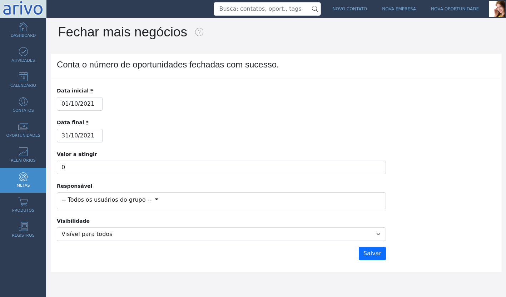The width and height of the screenshot is (506, 297).
Task: Go to Atividades checkmark icon
Action: click(23, 52)
